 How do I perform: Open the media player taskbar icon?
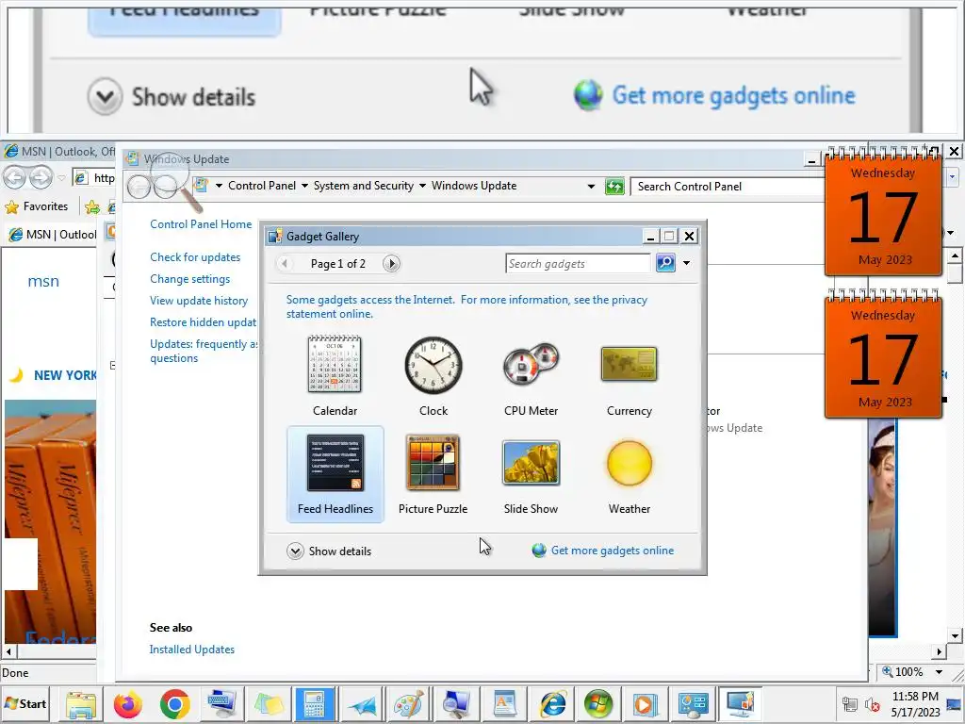coord(646,703)
